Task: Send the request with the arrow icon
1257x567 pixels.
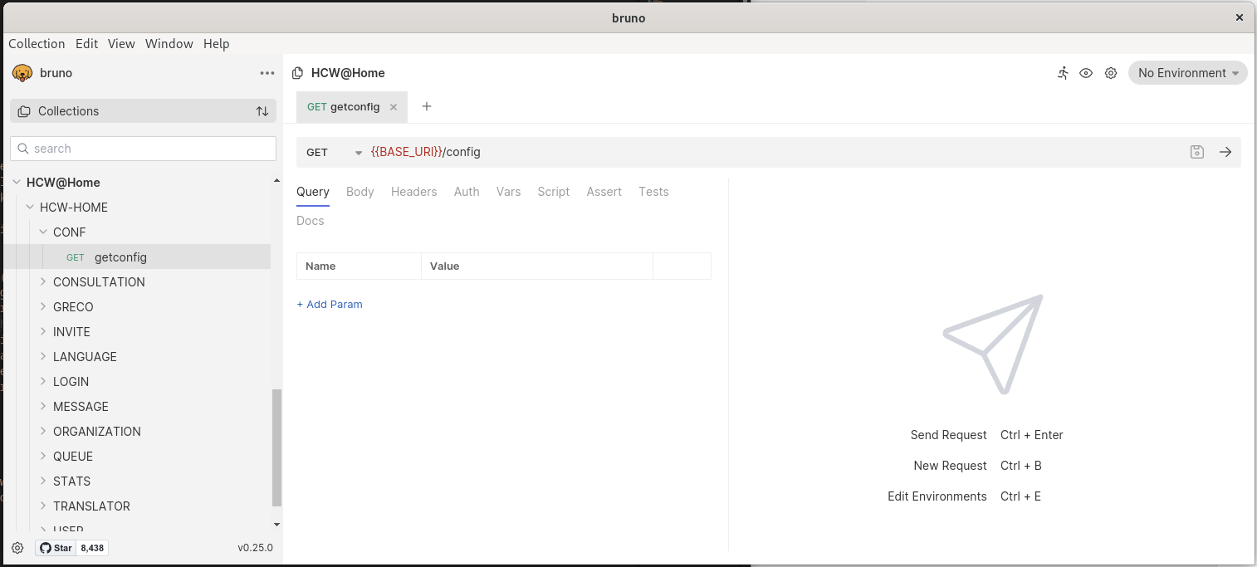Action: click(1225, 152)
